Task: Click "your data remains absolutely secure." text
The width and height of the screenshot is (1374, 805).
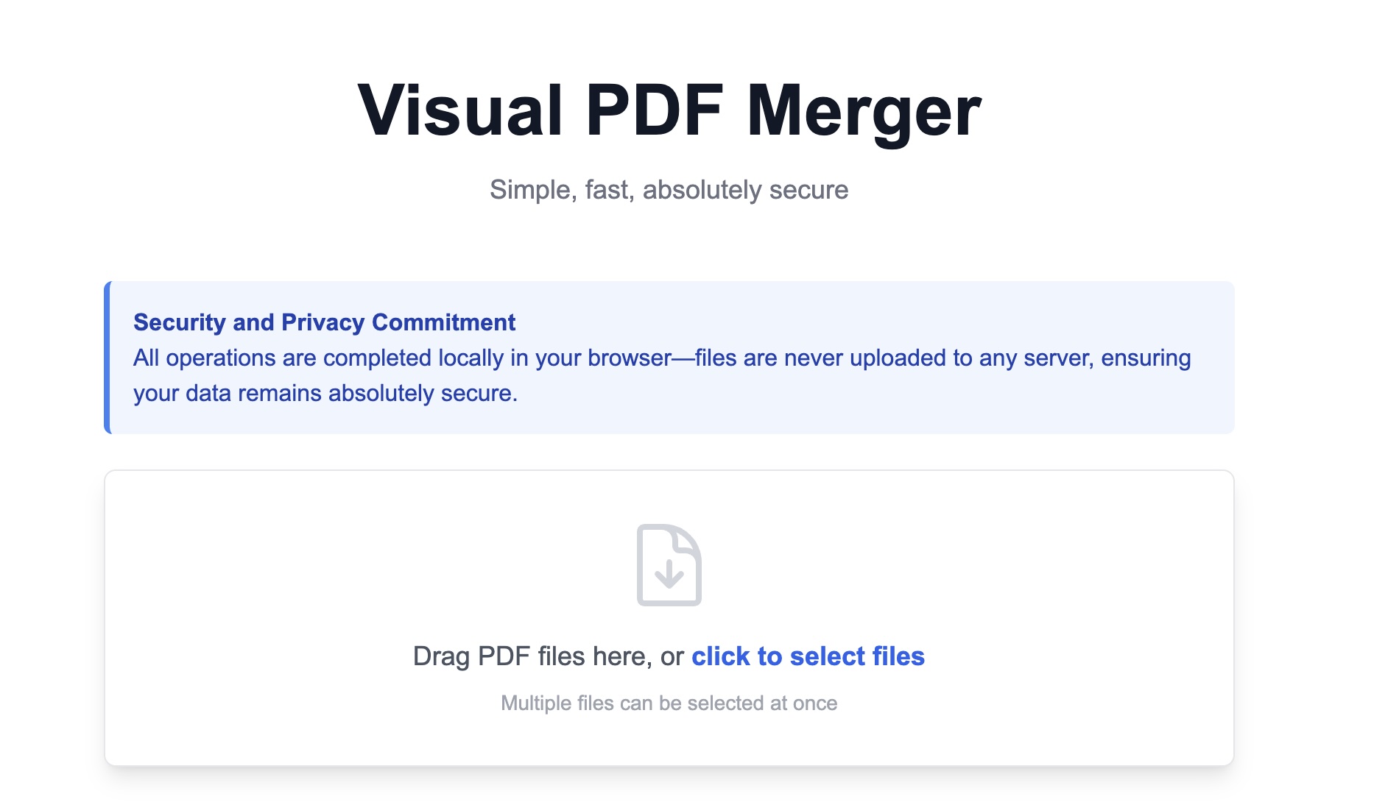Action: [325, 393]
